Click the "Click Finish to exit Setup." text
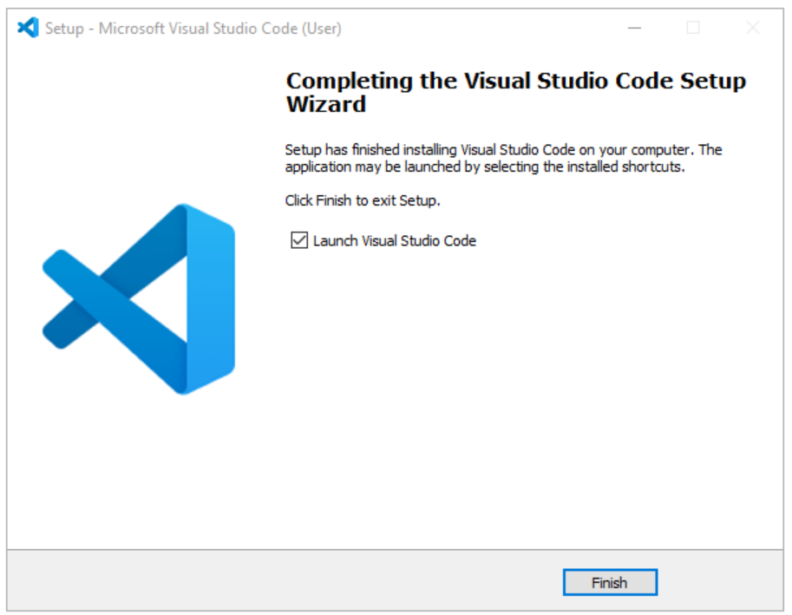The height and width of the screenshot is (615, 792). pyautogui.click(x=363, y=200)
